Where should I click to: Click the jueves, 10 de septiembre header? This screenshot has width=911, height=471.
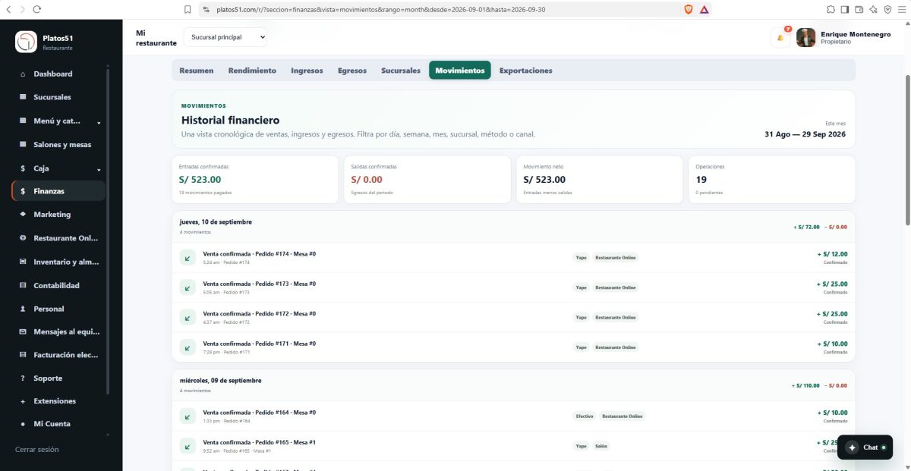(216, 222)
